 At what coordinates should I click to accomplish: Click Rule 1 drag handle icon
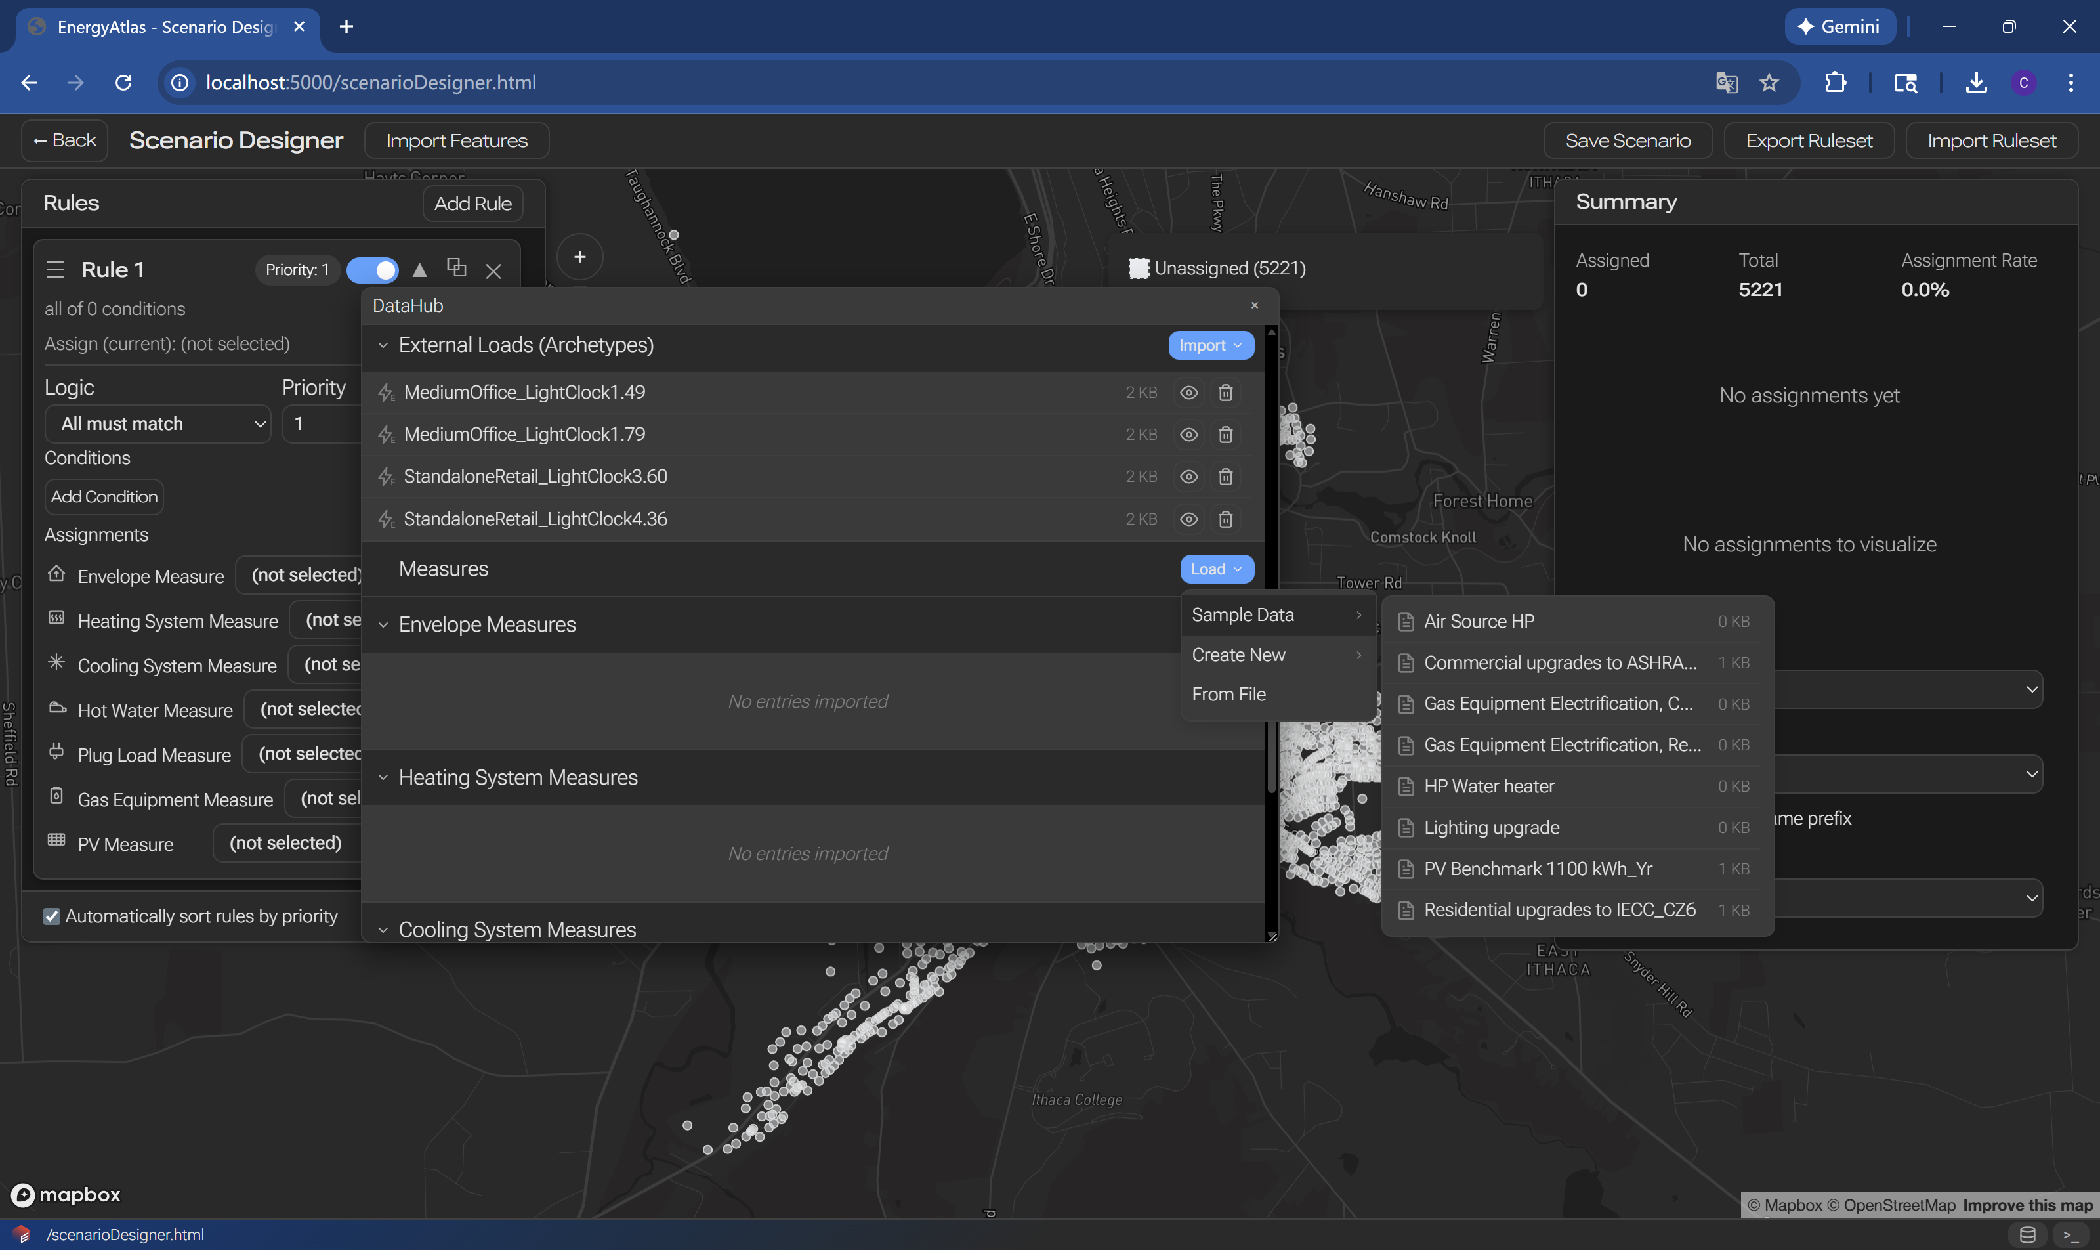coord(56,270)
